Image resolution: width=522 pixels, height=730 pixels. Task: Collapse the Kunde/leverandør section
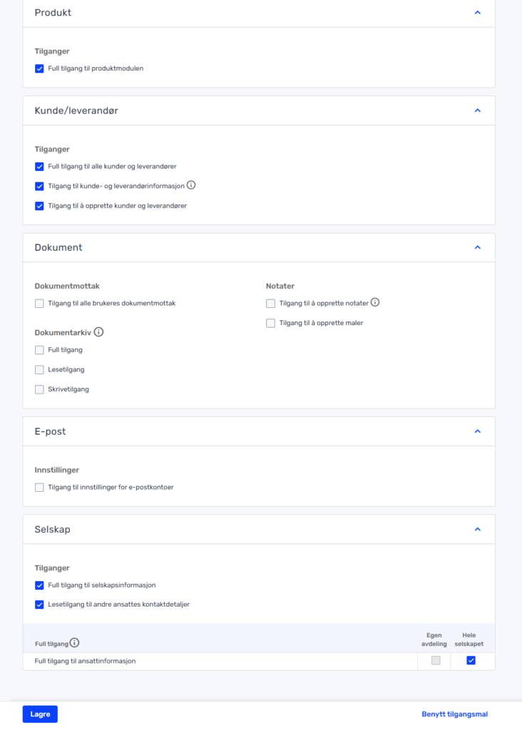[477, 110]
